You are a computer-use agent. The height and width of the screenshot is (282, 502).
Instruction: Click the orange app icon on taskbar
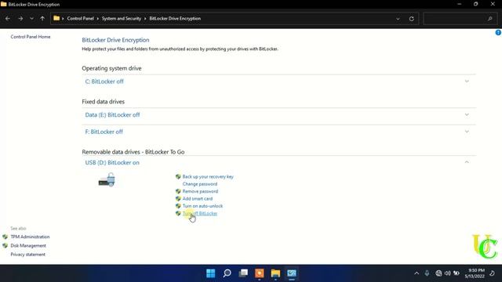pos(260,273)
